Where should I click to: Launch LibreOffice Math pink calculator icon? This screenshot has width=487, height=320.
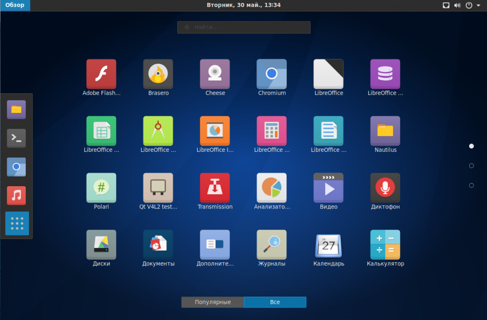pos(272,131)
